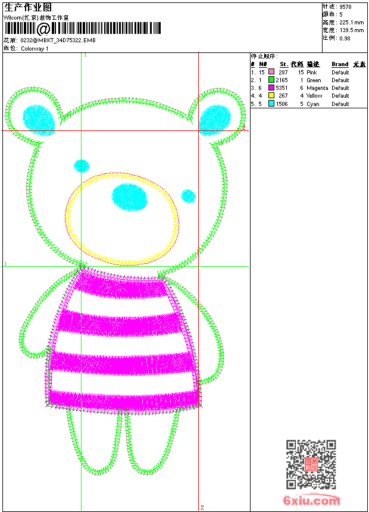Click the Pink color swatch in row 1

(271, 72)
